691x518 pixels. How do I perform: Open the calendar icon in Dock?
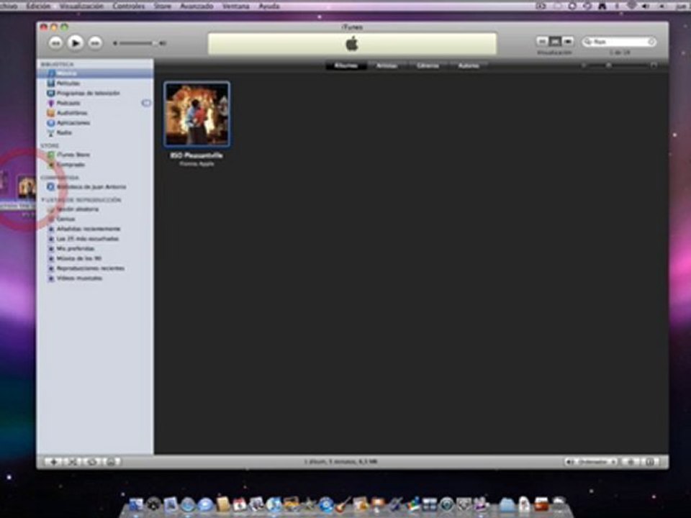[239, 505]
